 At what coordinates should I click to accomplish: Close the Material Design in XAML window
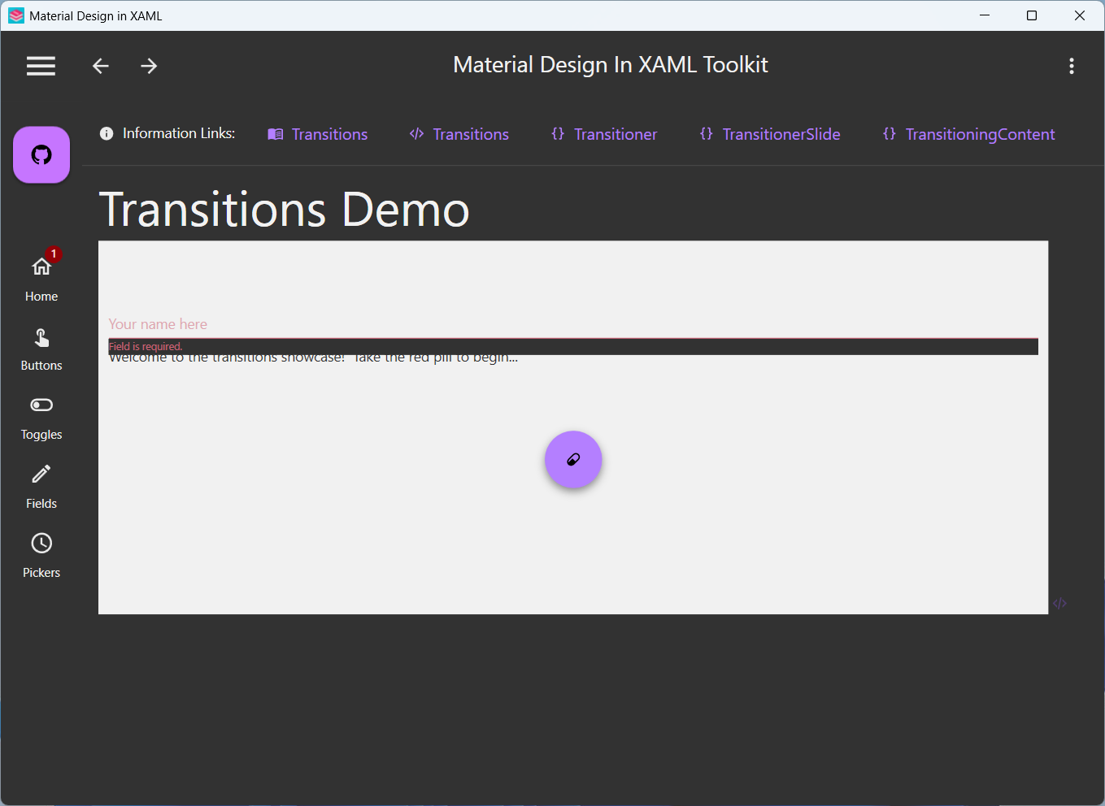(1080, 15)
